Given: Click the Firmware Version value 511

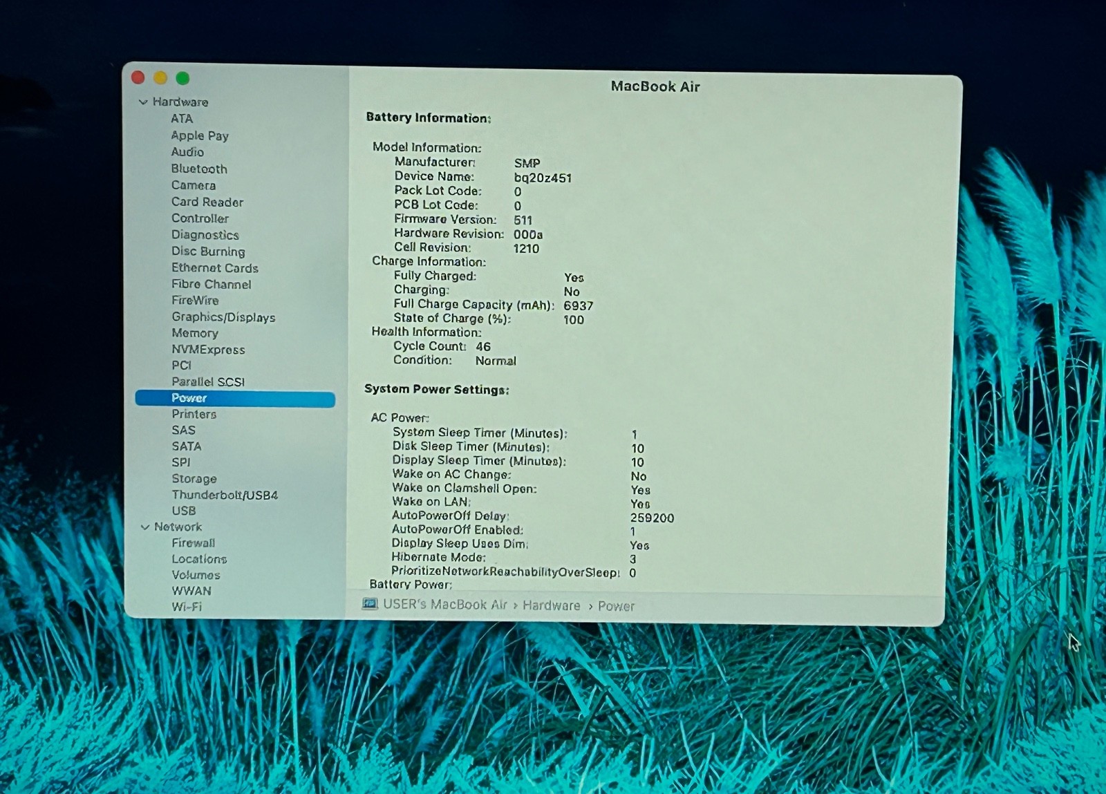Looking at the screenshot, I should [x=523, y=220].
